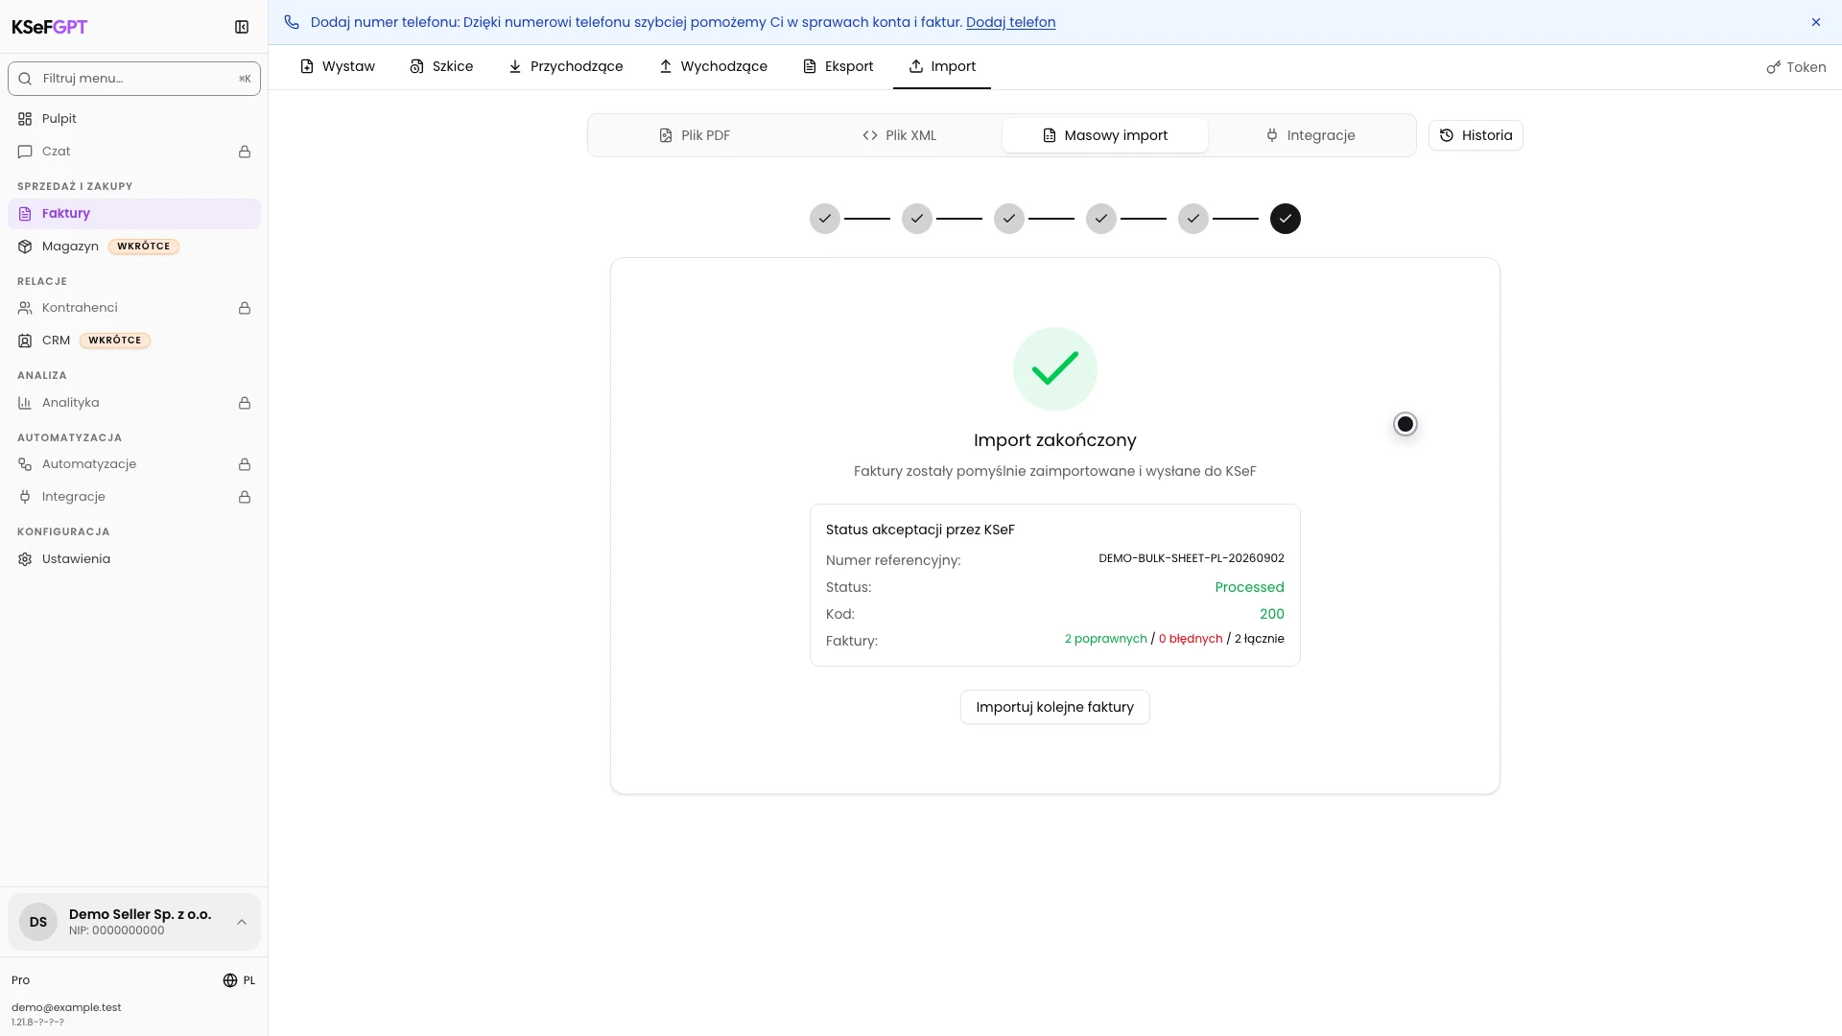
Task: Expand the Demo Seller company switcher
Action: tap(134, 922)
